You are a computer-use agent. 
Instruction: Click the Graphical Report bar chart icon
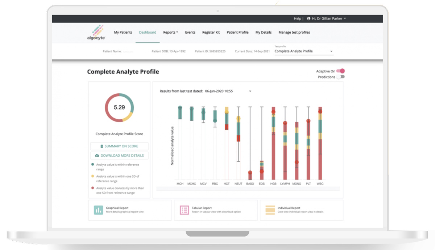pos(99,210)
